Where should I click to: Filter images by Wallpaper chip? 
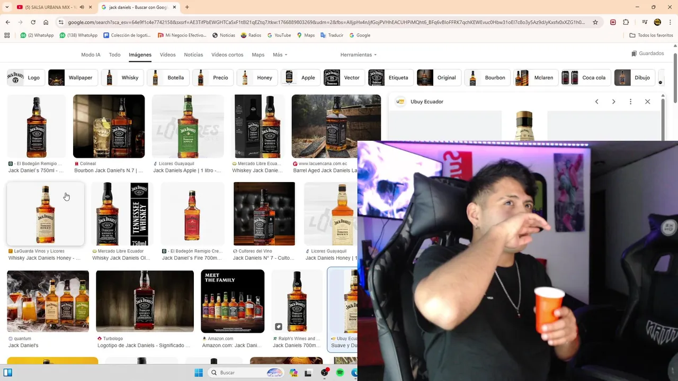[x=73, y=77]
